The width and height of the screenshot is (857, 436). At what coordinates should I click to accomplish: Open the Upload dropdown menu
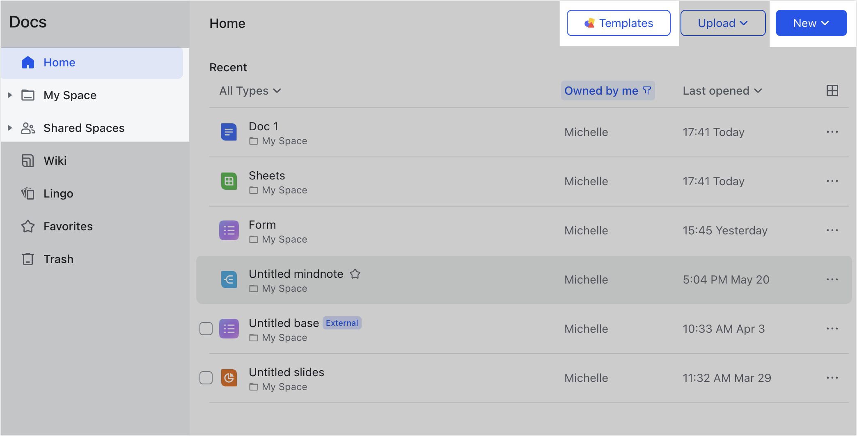(x=722, y=23)
